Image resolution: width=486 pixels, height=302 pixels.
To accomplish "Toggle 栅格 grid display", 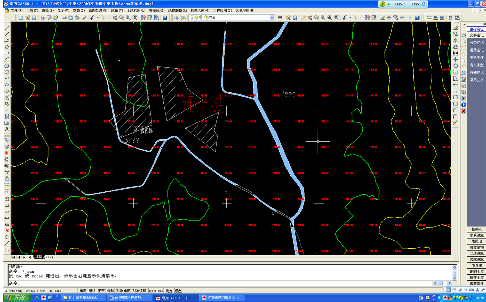I will [92, 291].
